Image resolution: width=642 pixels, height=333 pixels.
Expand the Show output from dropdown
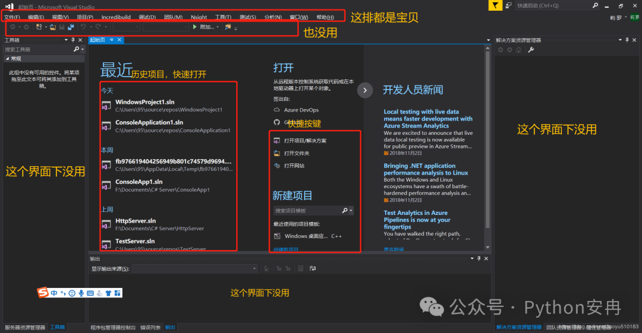click(x=254, y=269)
